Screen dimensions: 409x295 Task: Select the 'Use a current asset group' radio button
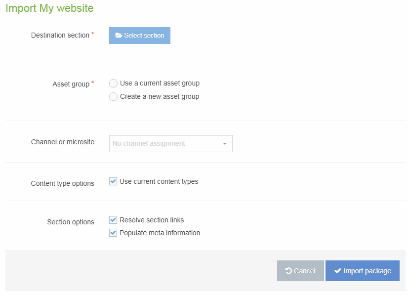[113, 83]
